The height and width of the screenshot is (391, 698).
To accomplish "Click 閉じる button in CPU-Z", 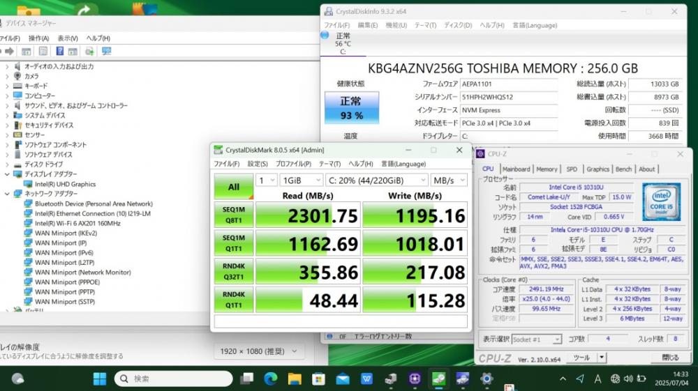I will [x=670, y=358].
